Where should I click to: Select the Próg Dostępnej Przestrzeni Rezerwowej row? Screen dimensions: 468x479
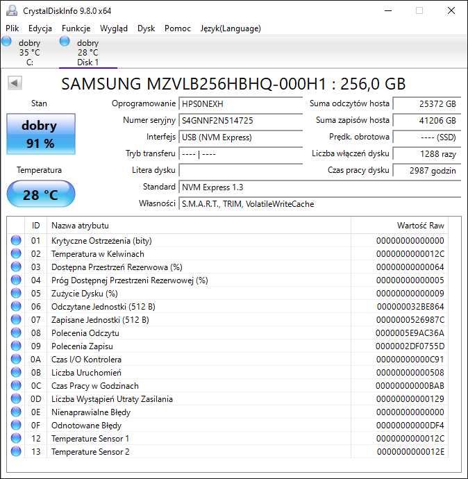click(x=228, y=280)
